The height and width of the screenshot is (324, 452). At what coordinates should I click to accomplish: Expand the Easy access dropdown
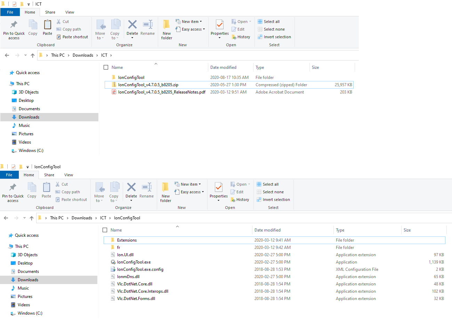[190, 29]
